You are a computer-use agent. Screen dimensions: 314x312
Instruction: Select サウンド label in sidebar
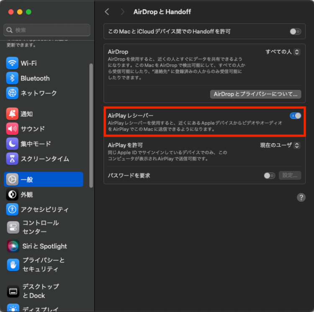click(x=33, y=129)
